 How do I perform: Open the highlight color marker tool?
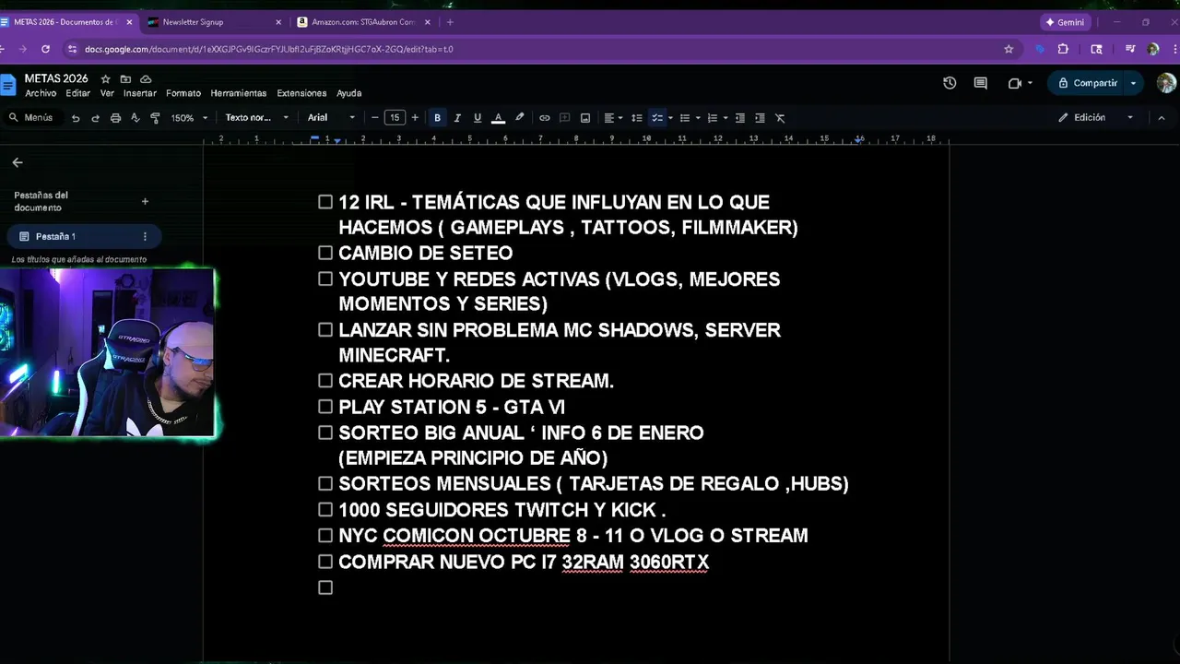pyautogui.click(x=520, y=118)
